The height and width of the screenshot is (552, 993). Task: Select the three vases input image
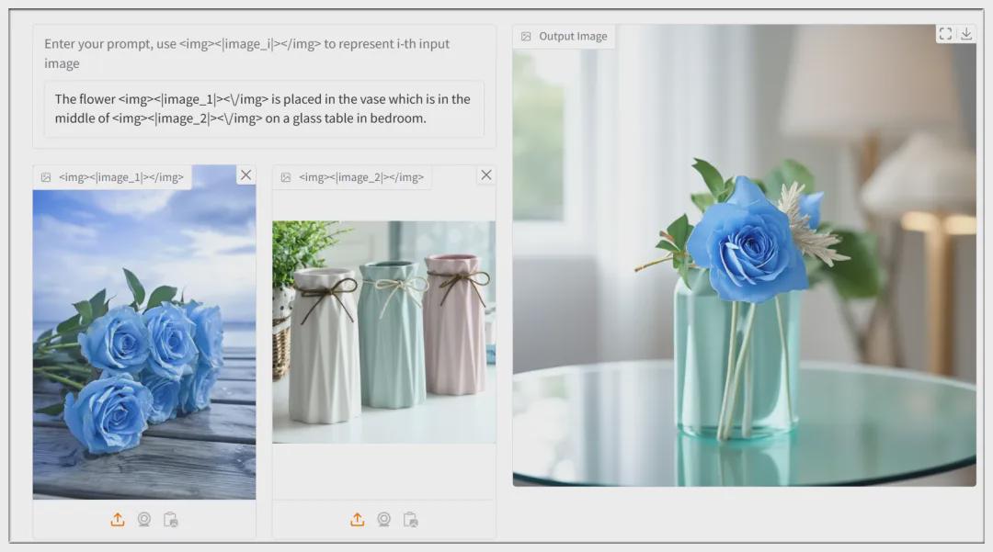(x=383, y=332)
